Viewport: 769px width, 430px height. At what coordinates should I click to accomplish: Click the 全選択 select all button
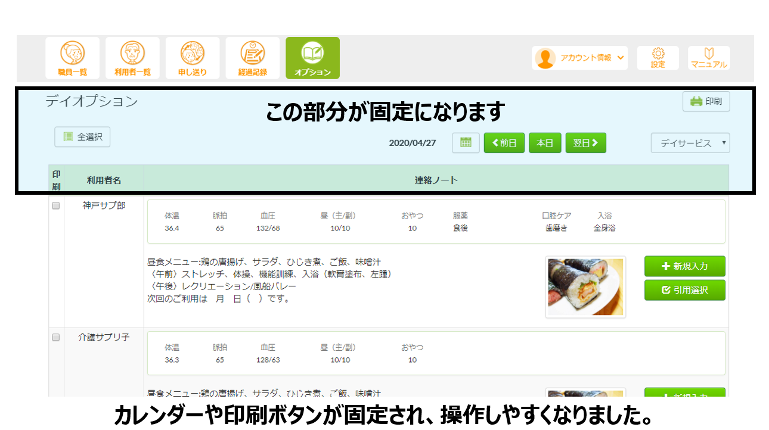click(x=82, y=137)
